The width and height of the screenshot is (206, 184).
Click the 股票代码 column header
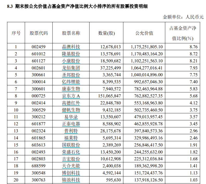pos(38,33)
